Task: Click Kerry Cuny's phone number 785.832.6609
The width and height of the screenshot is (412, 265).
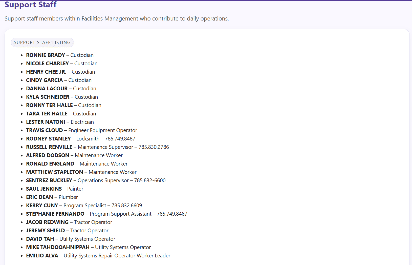Action: pyautogui.click(x=127, y=206)
